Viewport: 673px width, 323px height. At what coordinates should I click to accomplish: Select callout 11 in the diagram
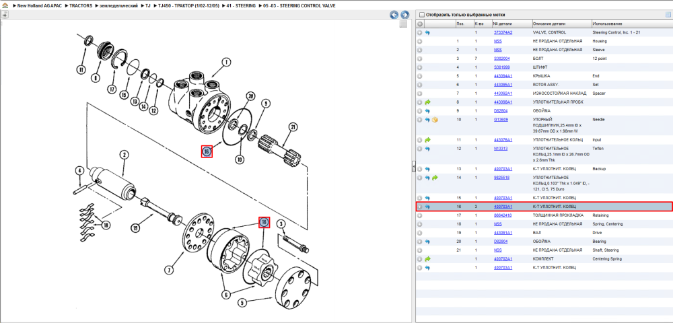pos(81,69)
